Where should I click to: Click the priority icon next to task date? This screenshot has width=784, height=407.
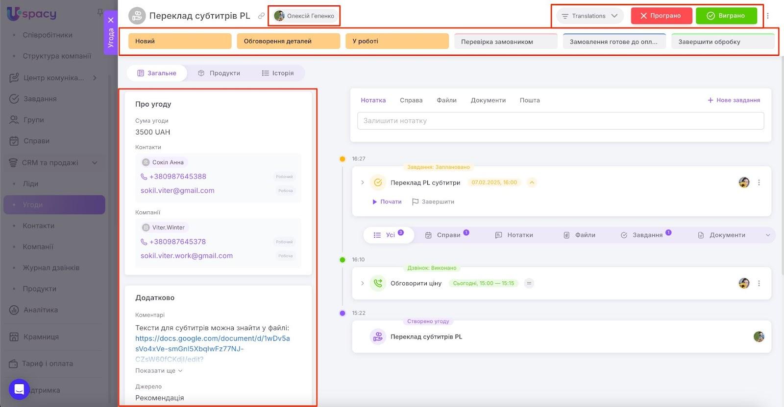coord(532,182)
